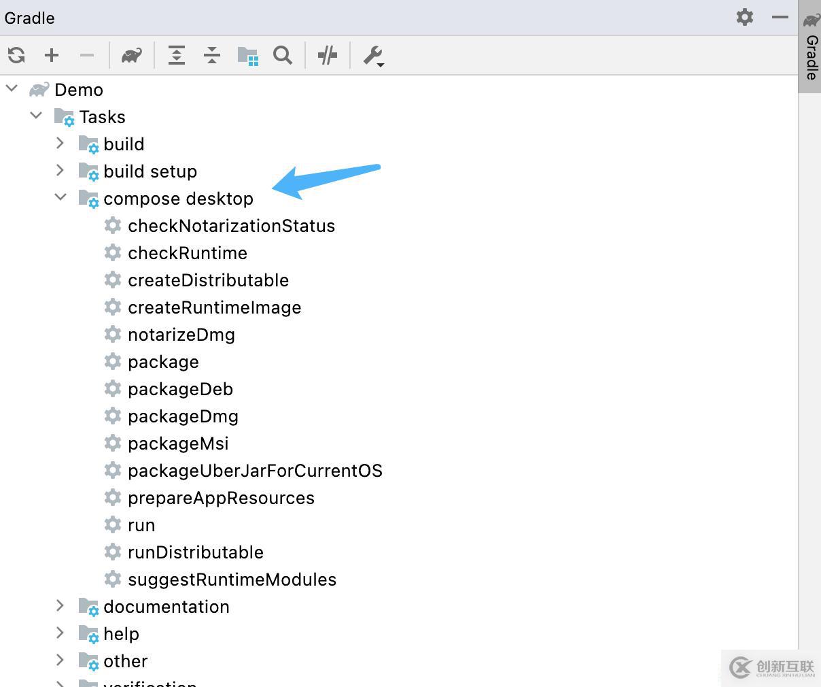Image resolution: width=821 pixels, height=687 pixels.
Task: Expand the documentation group
Action: click(60, 605)
